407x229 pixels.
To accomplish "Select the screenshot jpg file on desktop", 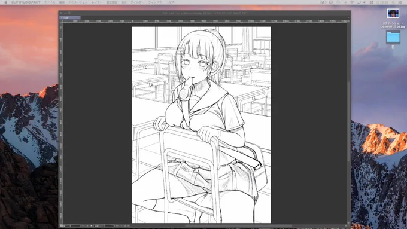I will (393, 13).
